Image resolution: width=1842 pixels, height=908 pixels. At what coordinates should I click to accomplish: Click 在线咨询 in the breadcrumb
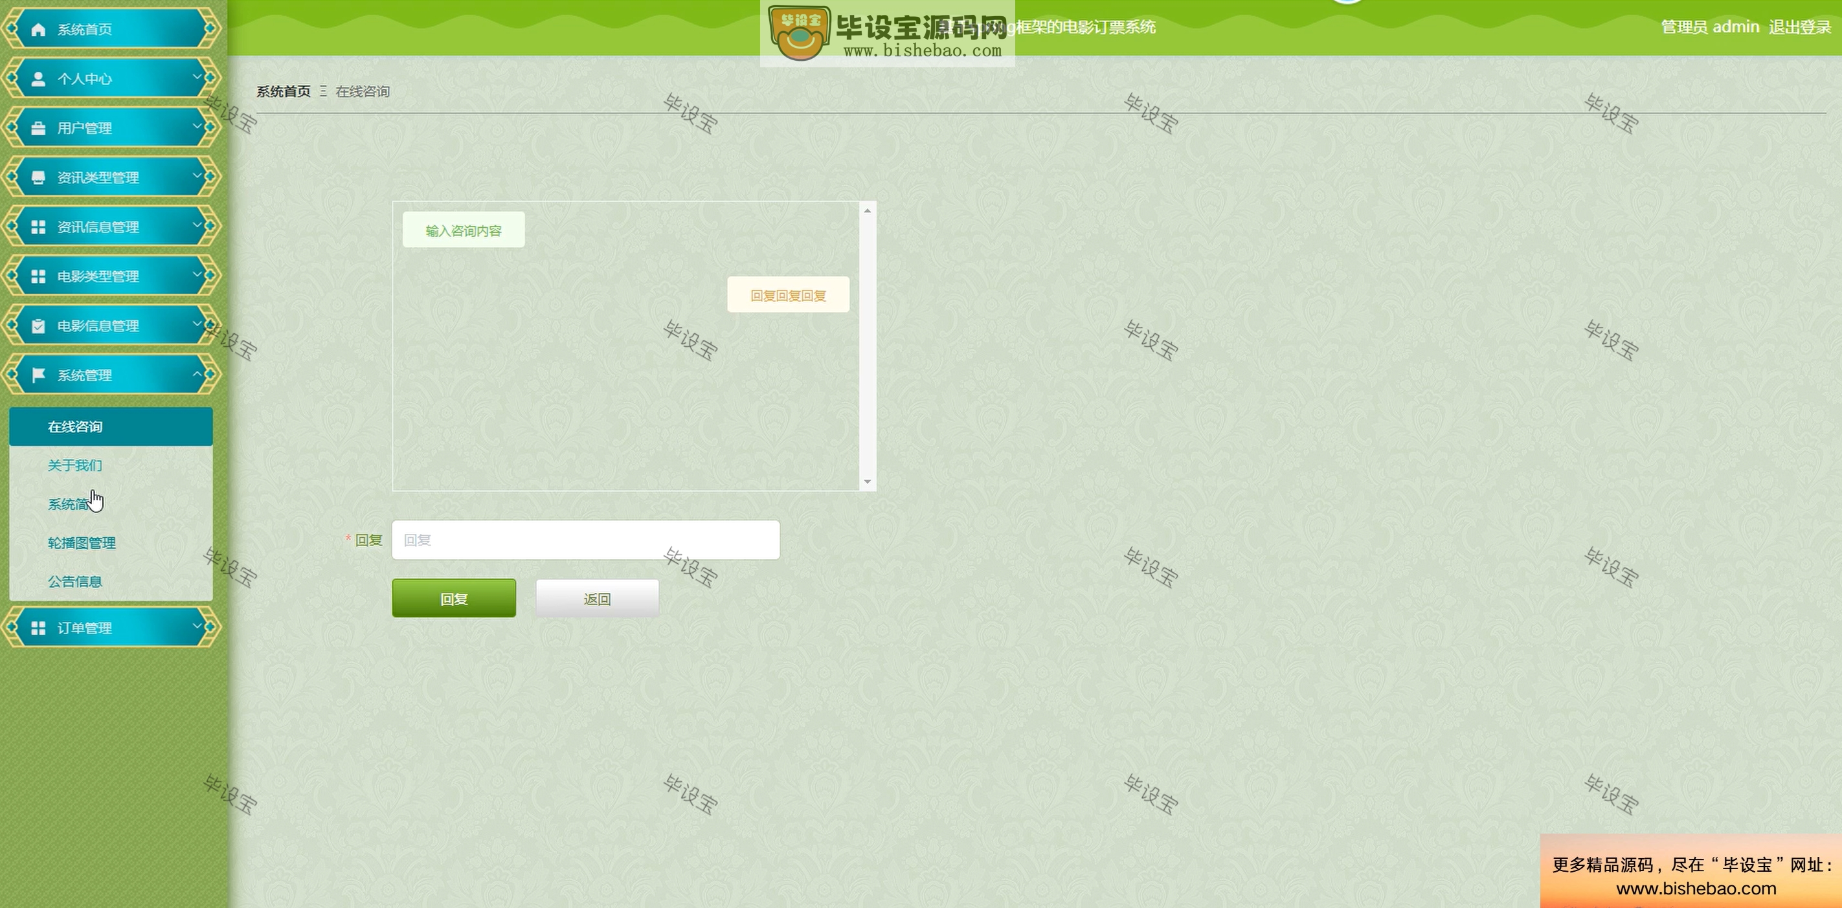363,91
